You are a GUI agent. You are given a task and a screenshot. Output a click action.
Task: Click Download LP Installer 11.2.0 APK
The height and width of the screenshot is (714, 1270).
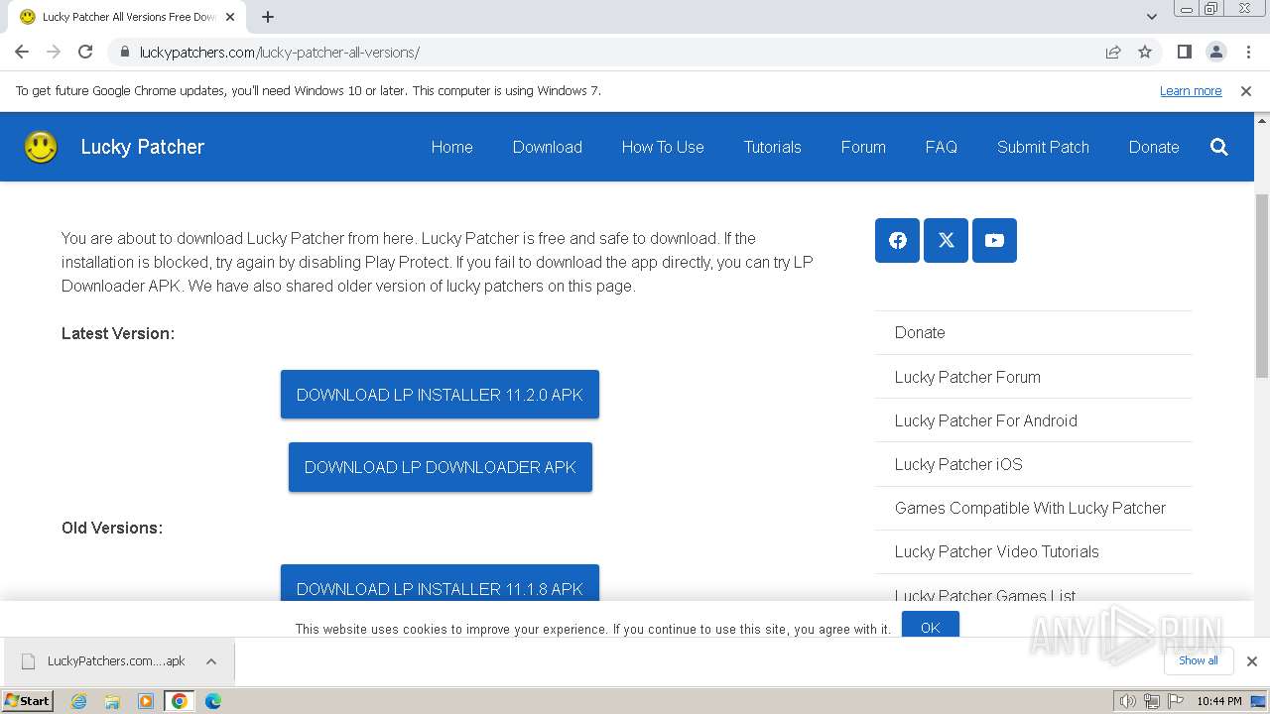440,395
